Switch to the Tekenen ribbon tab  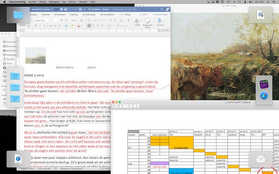point(46,14)
